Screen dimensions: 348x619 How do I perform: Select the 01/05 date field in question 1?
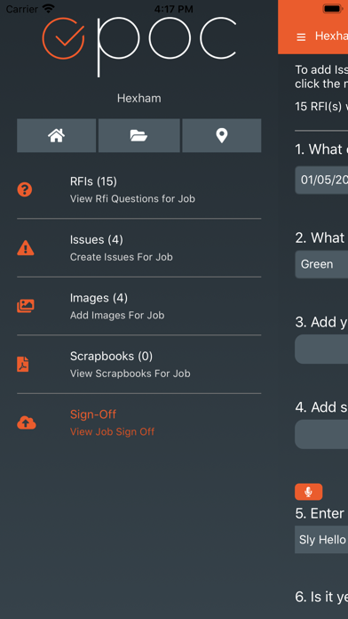click(321, 180)
